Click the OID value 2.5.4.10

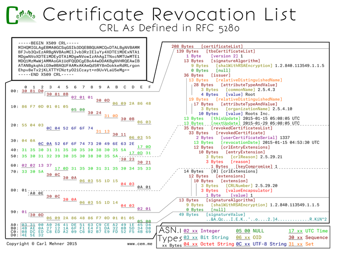[282, 109]
